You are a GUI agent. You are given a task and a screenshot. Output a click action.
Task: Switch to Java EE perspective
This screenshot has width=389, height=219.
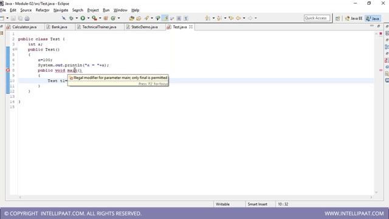[354, 18]
